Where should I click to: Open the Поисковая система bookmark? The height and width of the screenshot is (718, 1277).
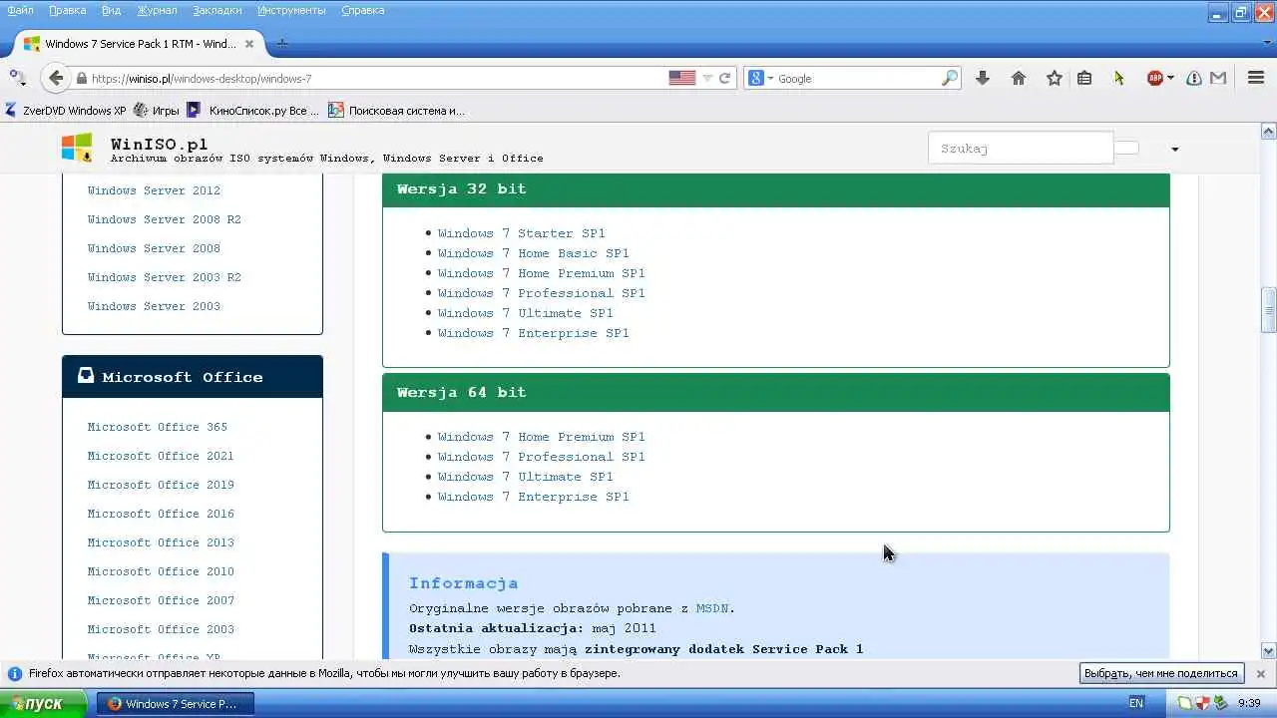coord(396,111)
